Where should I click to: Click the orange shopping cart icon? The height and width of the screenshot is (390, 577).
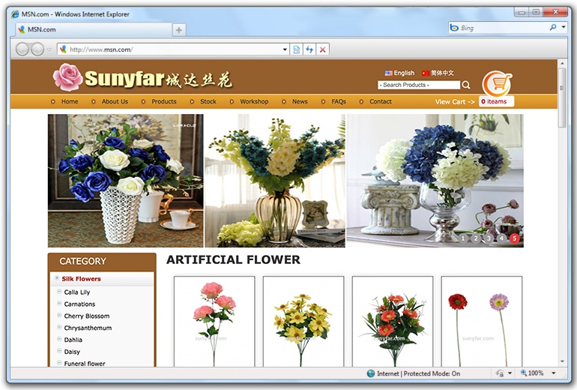(497, 83)
